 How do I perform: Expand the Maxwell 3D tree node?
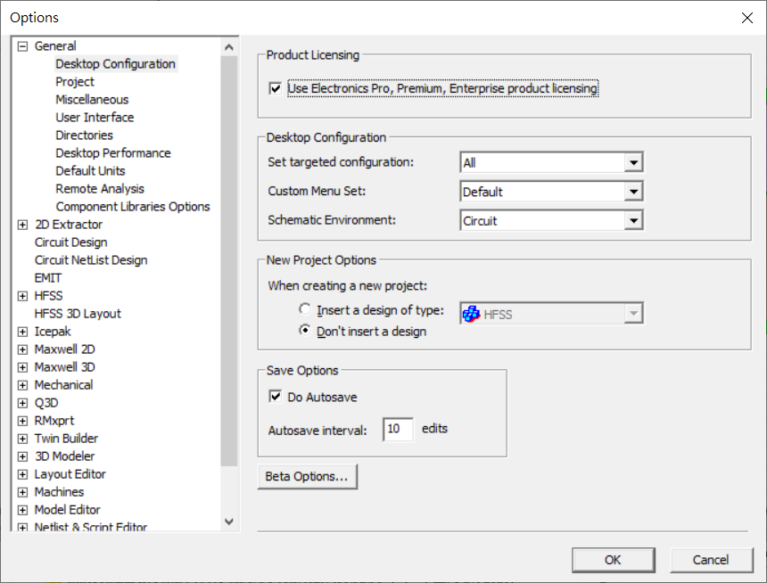[x=22, y=367]
